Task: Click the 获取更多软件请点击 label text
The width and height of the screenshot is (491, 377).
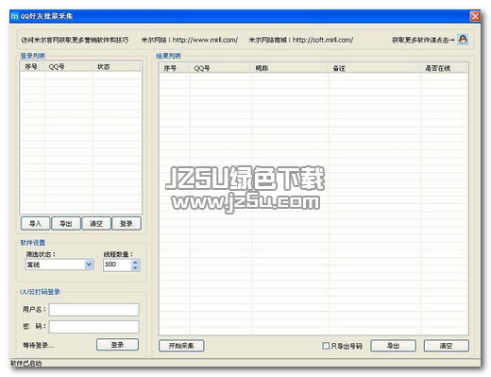Action: tap(423, 40)
